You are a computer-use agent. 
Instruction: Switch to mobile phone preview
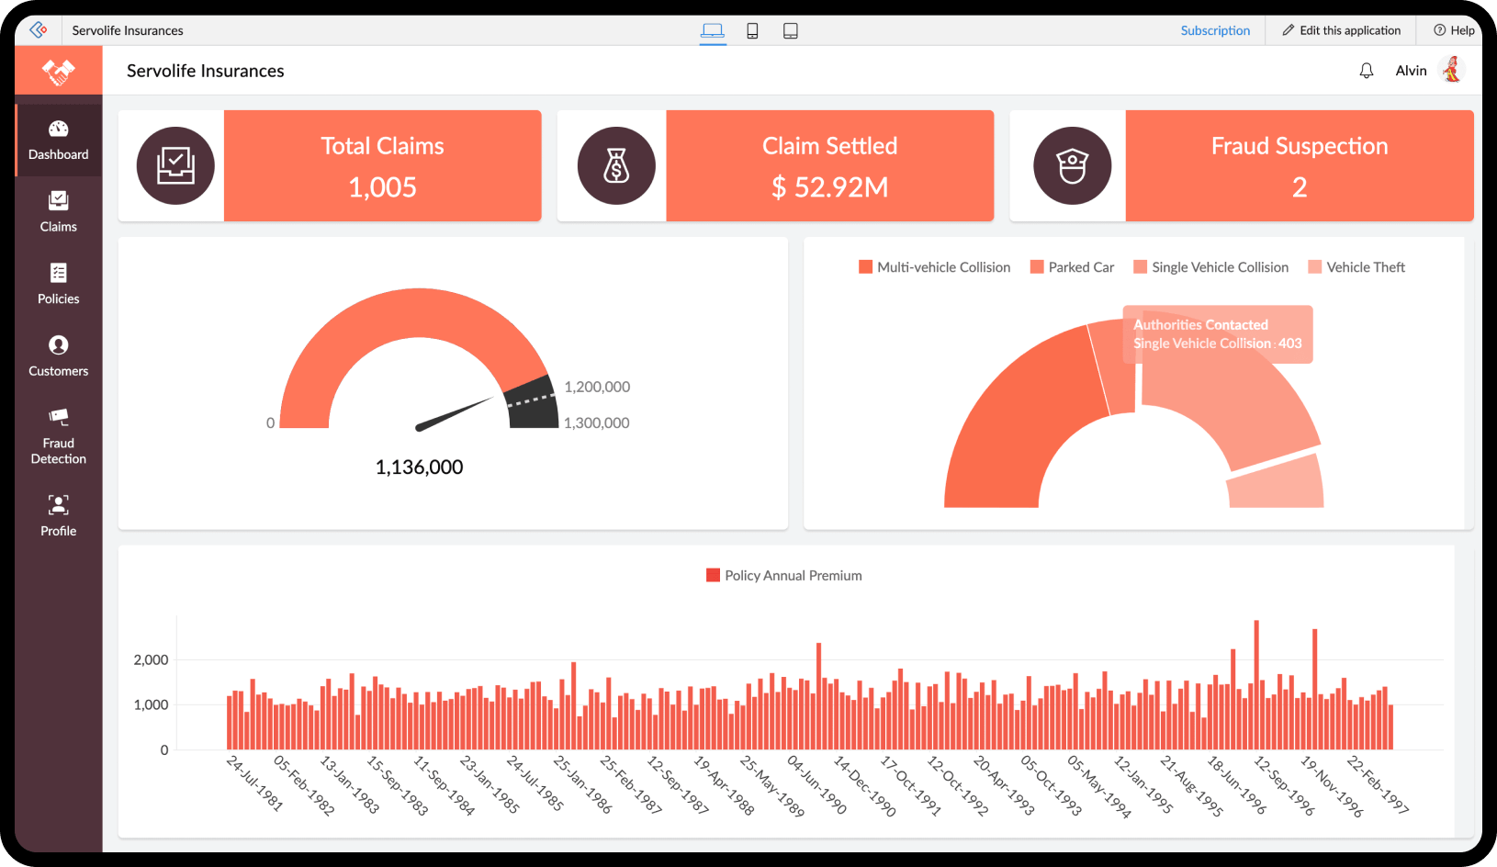pos(752,31)
